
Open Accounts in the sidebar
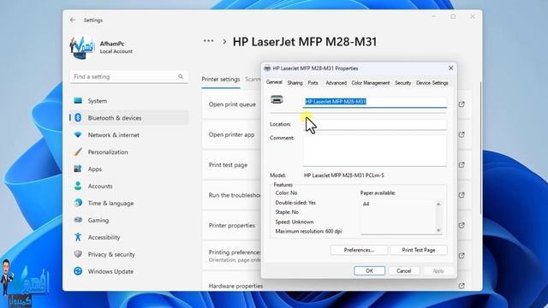129,186
